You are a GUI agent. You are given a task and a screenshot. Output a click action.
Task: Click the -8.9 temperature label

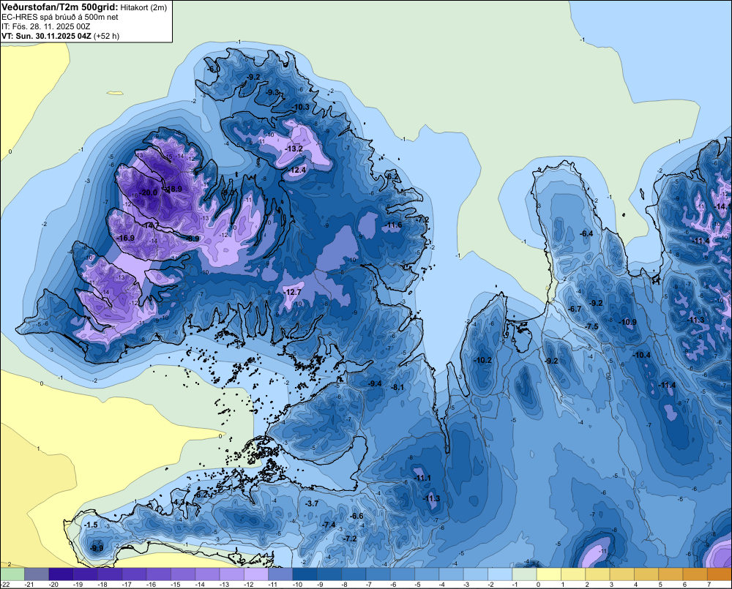tap(192, 239)
